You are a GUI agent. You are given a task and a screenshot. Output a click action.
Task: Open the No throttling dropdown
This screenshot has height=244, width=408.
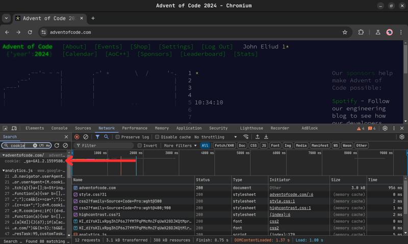pos(215,137)
